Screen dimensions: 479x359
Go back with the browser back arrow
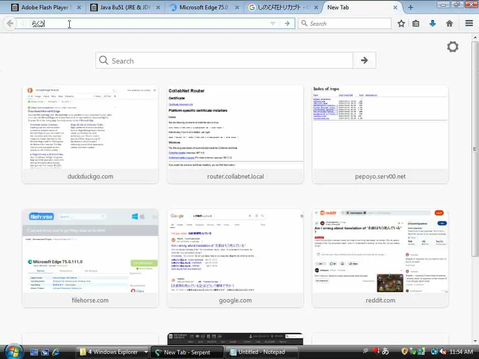[x=10, y=23]
